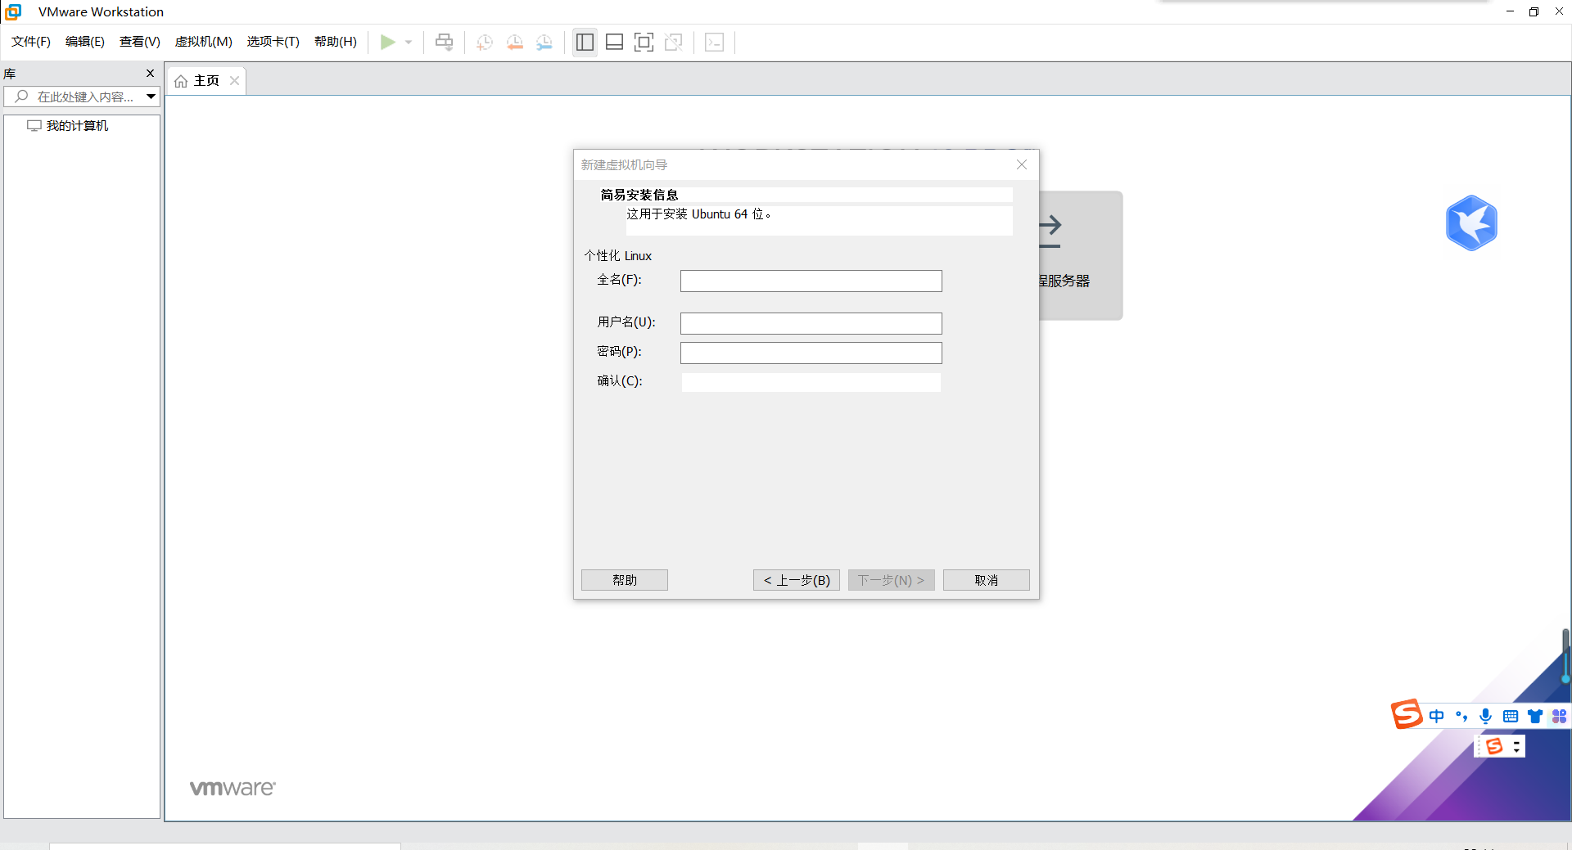This screenshot has width=1572, height=850.
Task: Open the snapshot manager wrench icon
Action: pyautogui.click(x=544, y=42)
